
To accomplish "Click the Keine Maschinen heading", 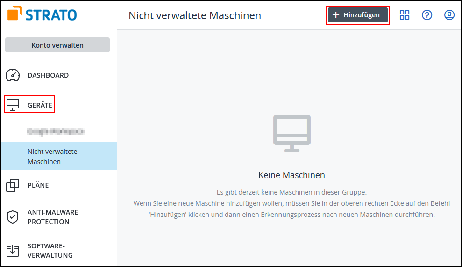I will tap(291, 175).
